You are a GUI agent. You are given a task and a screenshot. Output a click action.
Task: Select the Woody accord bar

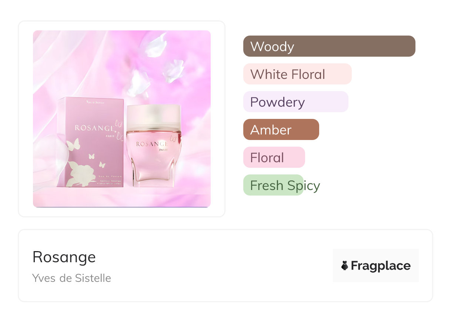(x=329, y=46)
